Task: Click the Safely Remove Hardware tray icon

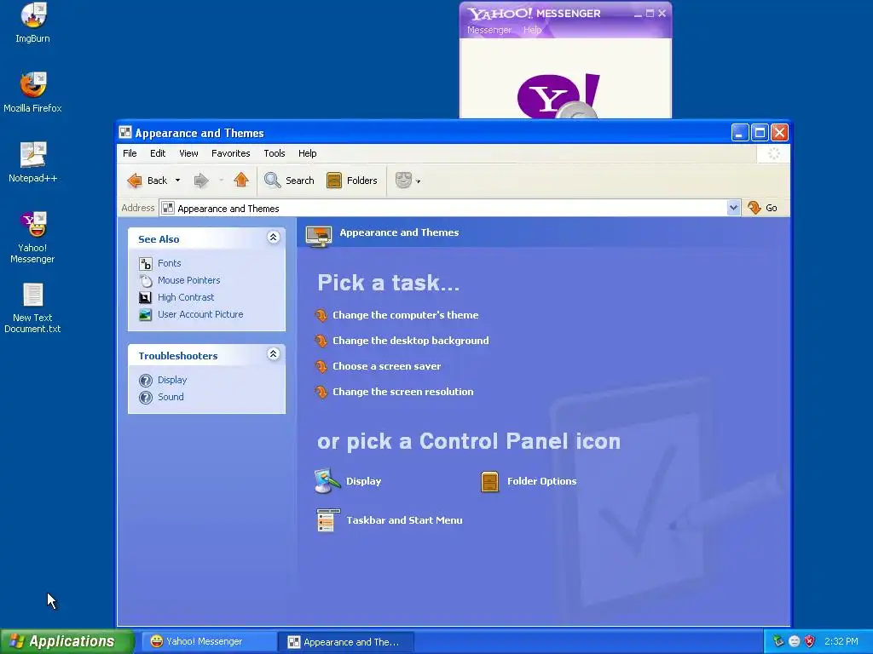Action: click(778, 641)
